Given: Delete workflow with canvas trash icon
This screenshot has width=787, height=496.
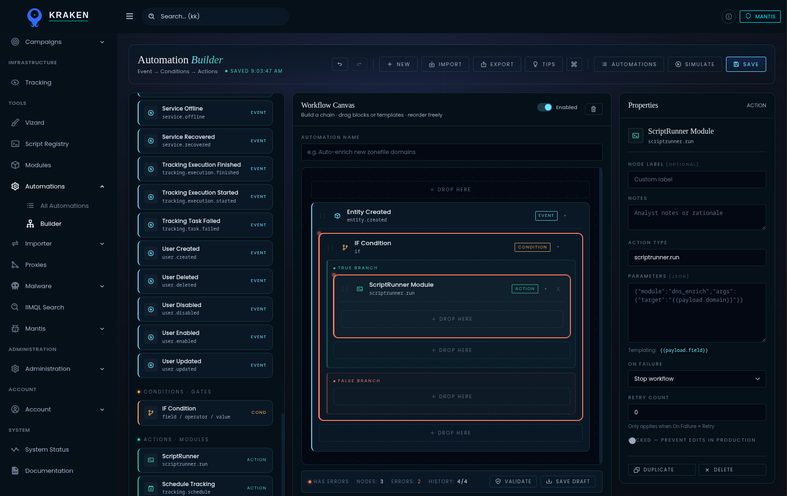Looking at the screenshot, I should (x=594, y=109).
